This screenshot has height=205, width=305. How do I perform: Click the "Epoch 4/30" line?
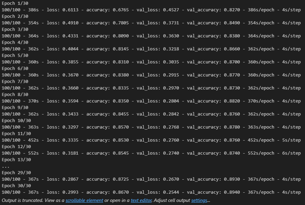click(x=15, y=42)
